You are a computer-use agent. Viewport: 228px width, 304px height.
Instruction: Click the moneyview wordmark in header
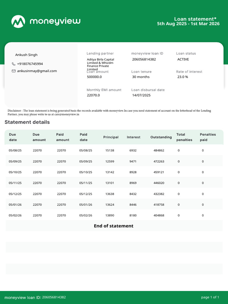point(55,21)
